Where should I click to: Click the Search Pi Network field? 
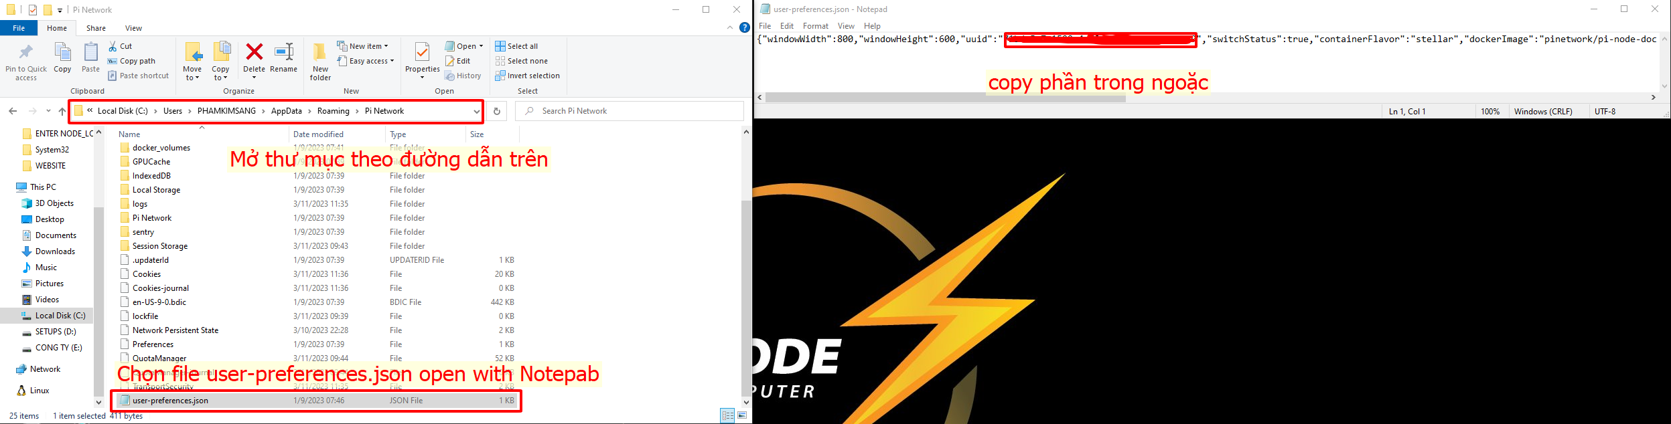coord(630,111)
